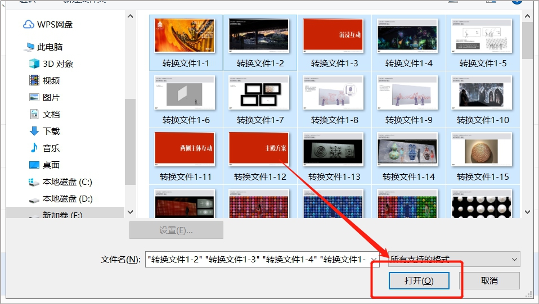
Task: Click the navigation pane scrollbar thumb
Action: pyautogui.click(x=130, y=142)
